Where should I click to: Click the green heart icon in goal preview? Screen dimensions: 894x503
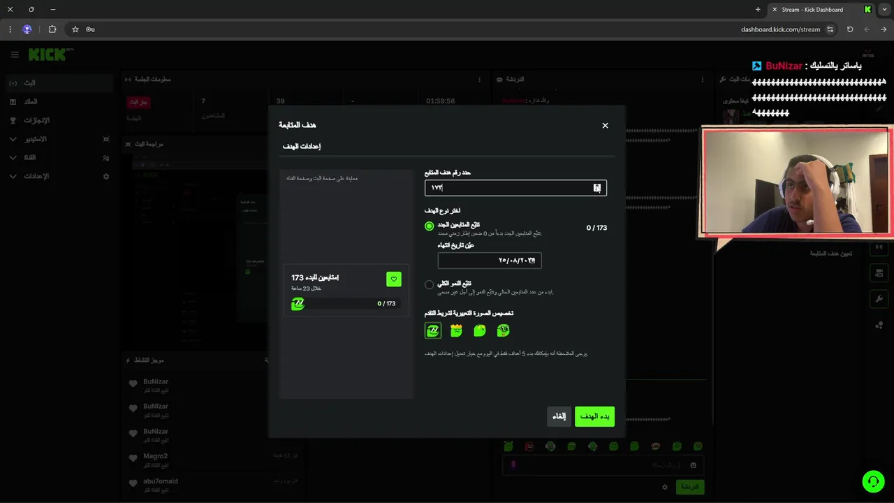coord(394,279)
